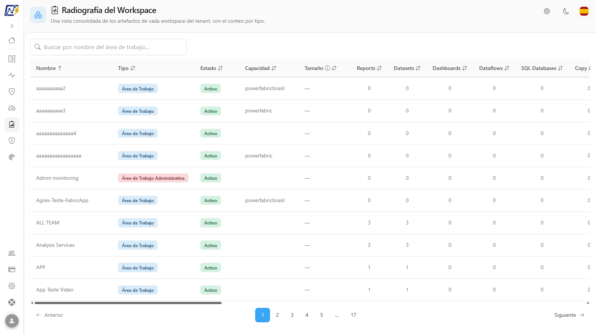Change language via the Spain flag
596x335 pixels.
584,11
